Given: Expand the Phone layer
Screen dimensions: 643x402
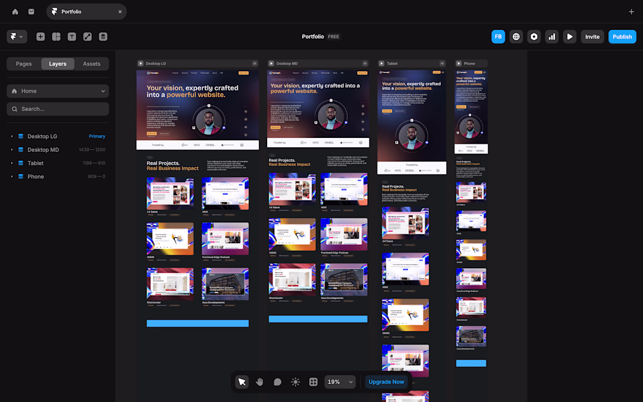Looking at the screenshot, I should click(12, 176).
